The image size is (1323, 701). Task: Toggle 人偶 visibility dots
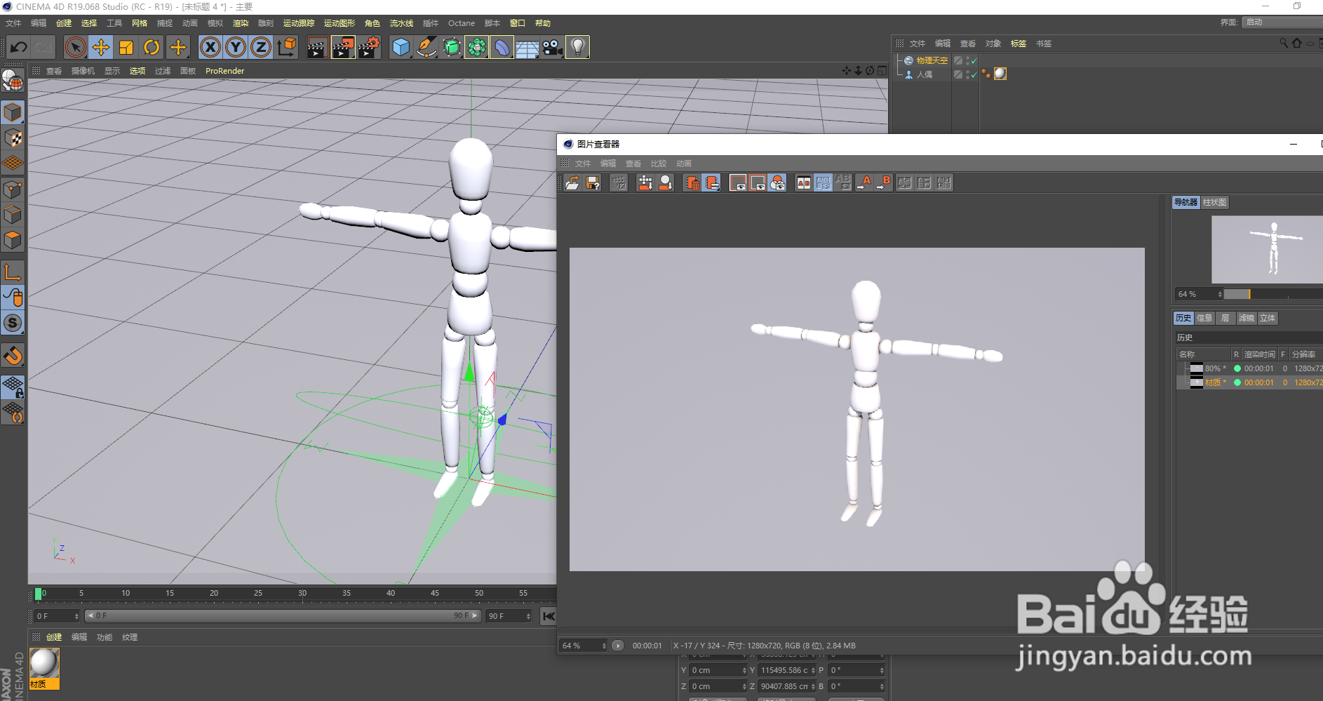(967, 74)
